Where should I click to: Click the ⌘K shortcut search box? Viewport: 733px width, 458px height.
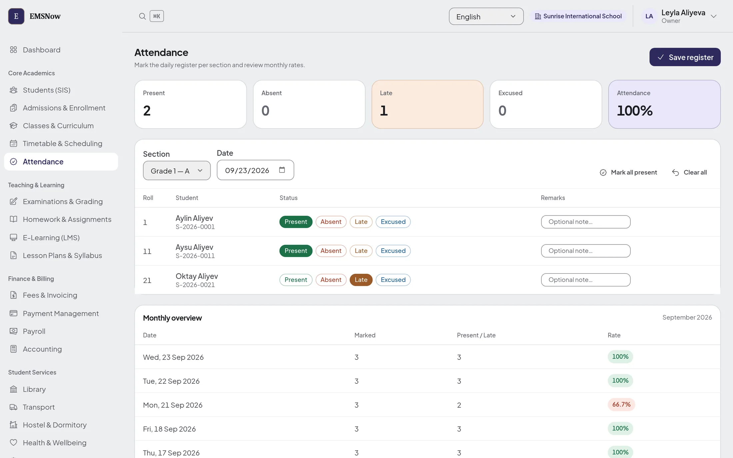click(157, 16)
